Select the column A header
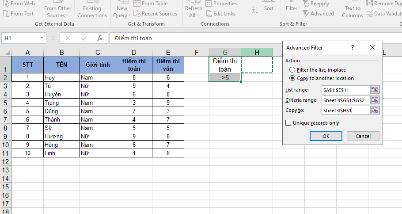Image resolution: width=402 pixels, height=214 pixels. coord(27,52)
